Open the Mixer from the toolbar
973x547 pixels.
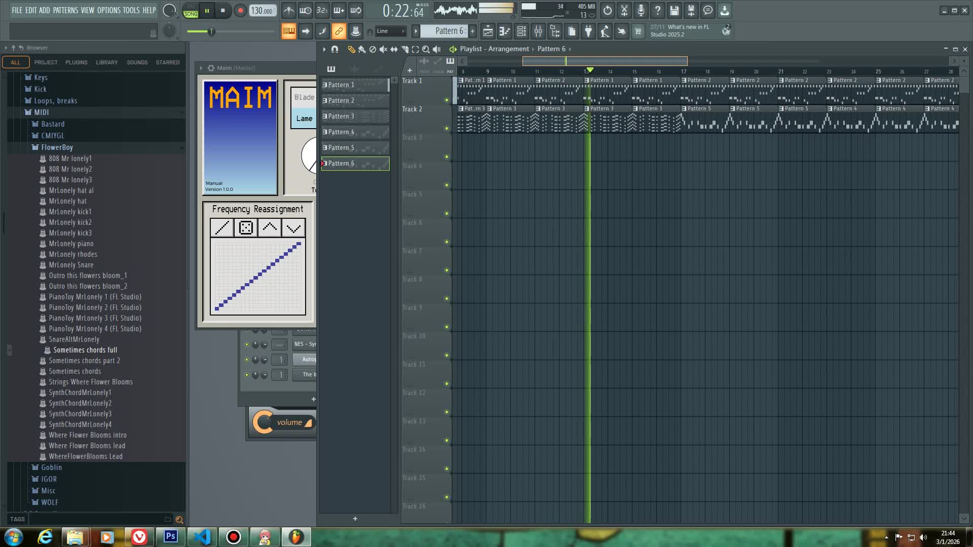[538, 31]
